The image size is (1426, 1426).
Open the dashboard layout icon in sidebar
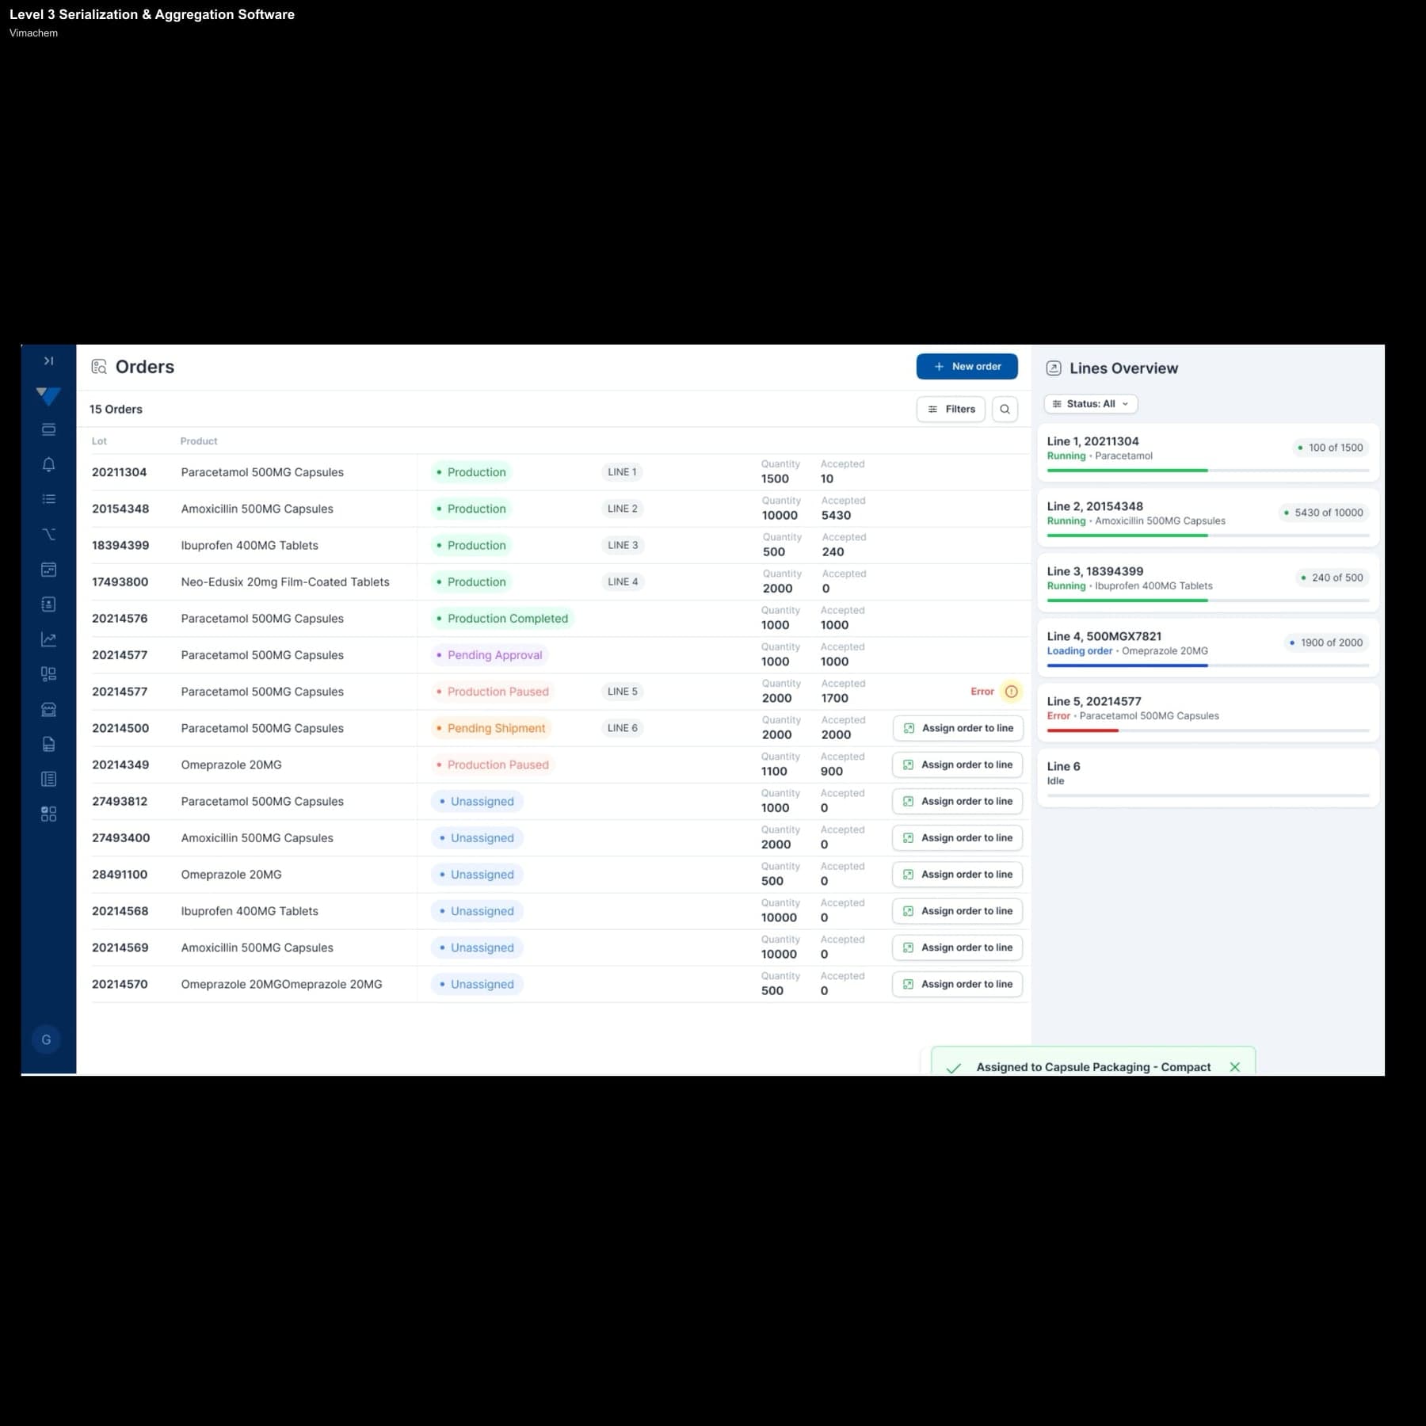click(x=48, y=674)
